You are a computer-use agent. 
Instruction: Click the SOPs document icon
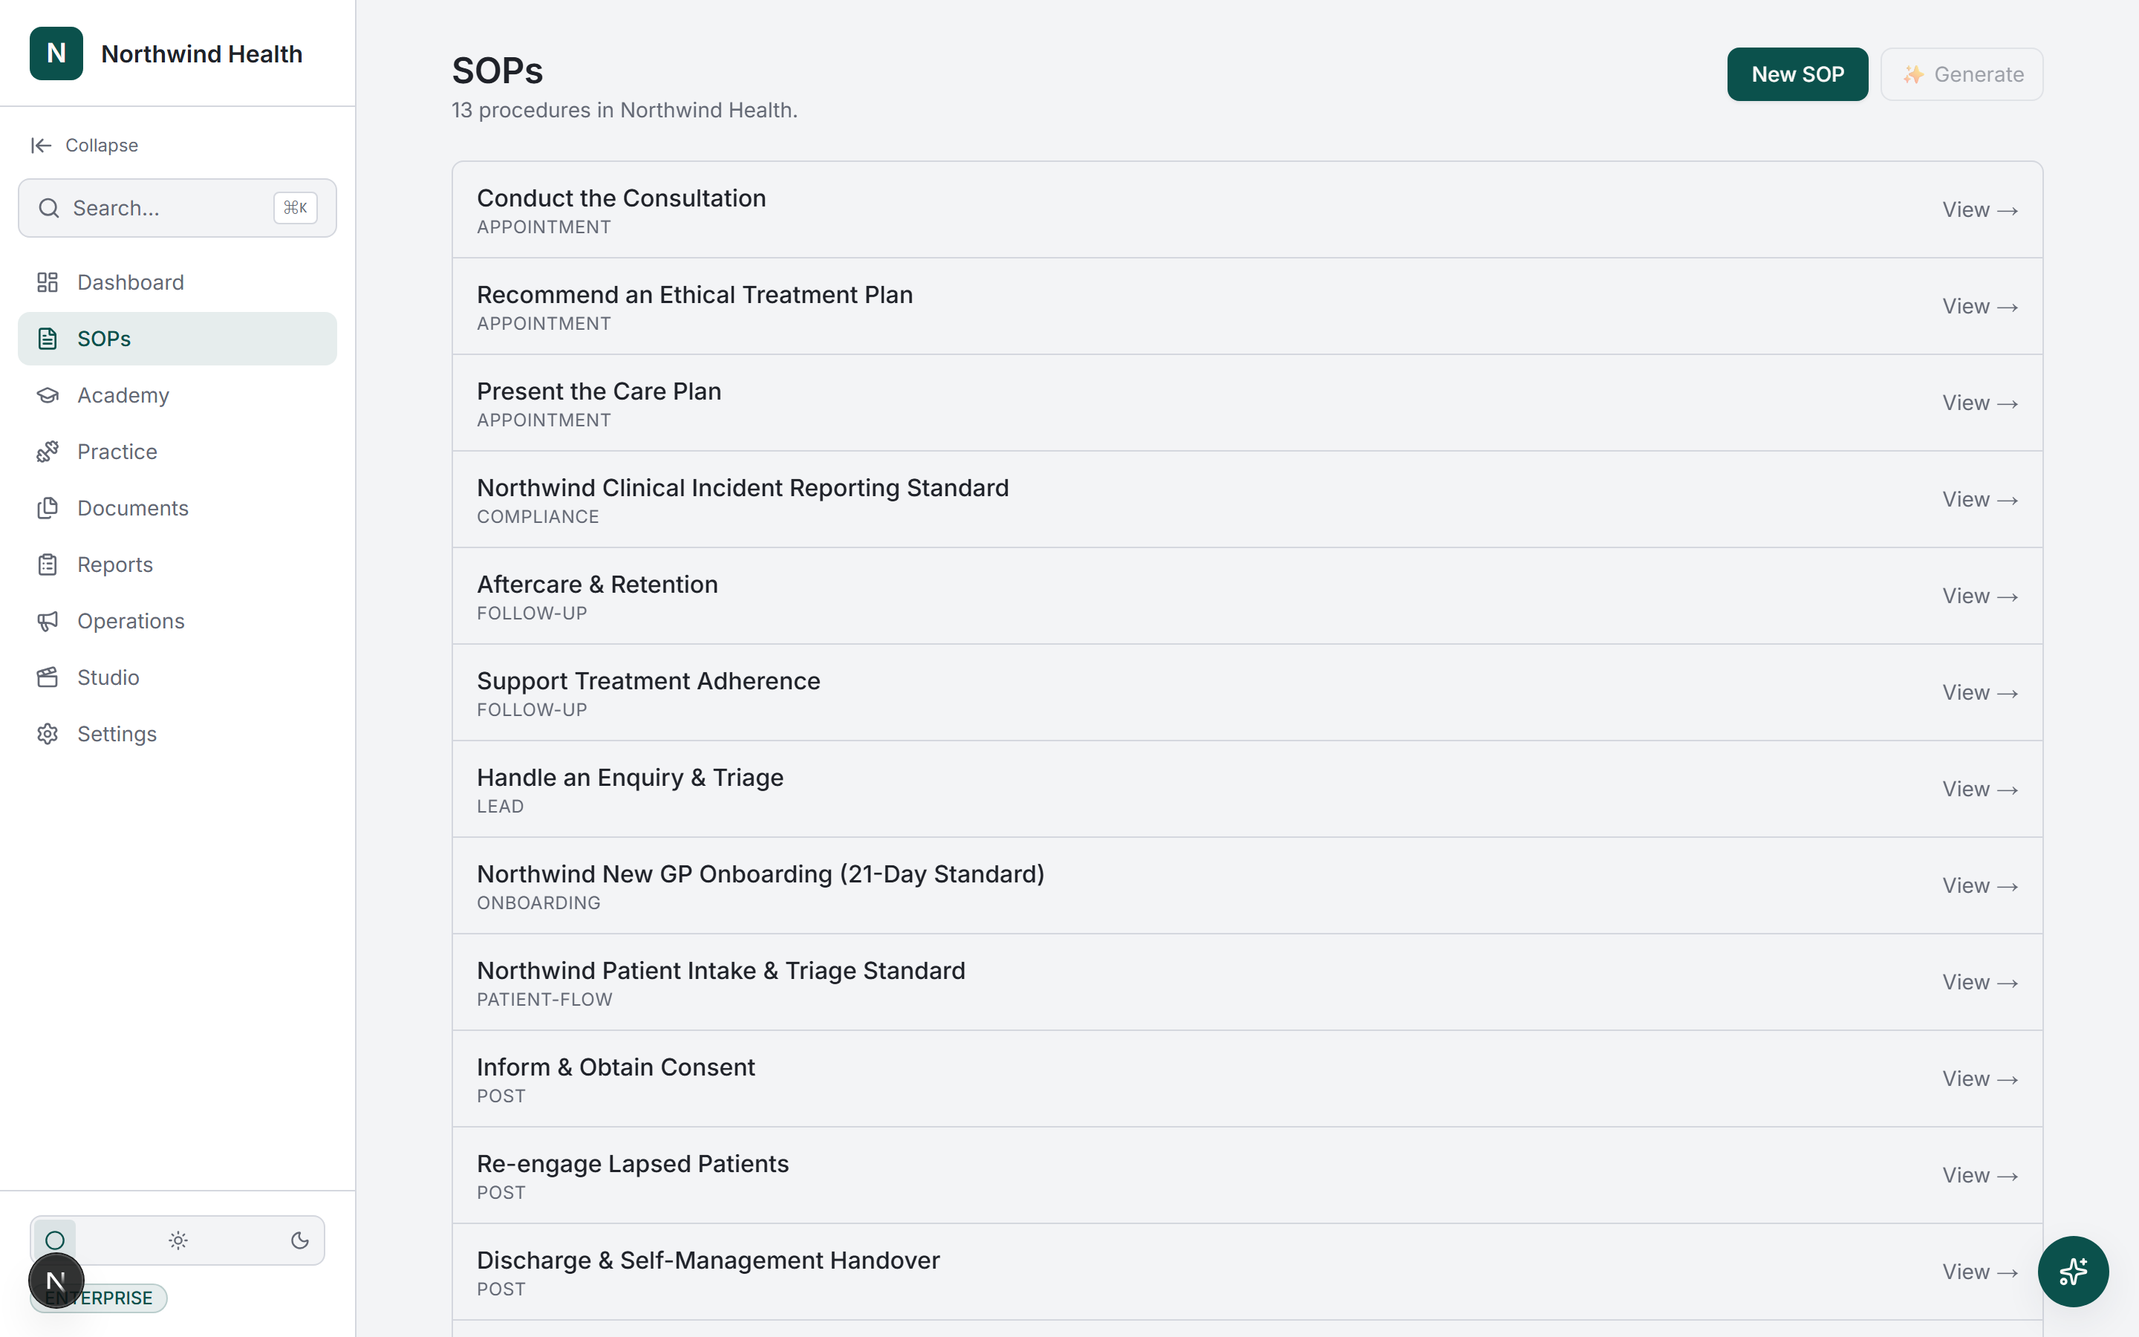(x=48, y=339)
